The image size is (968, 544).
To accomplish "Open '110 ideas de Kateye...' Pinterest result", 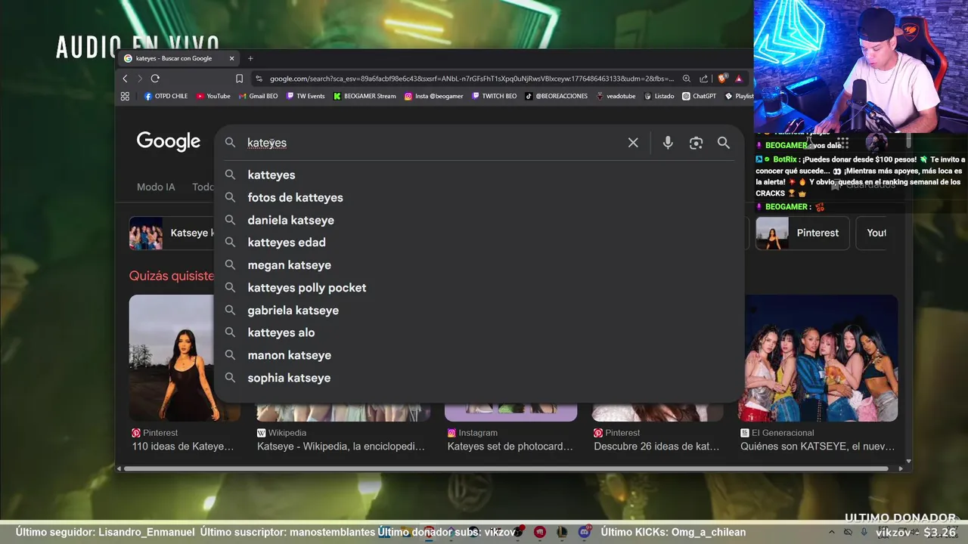I will coord(183,447).
